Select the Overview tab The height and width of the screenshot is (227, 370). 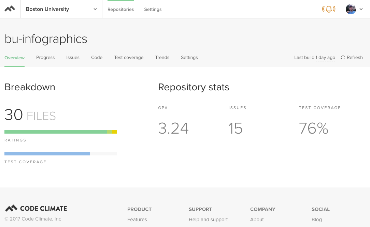coord(14,58)
